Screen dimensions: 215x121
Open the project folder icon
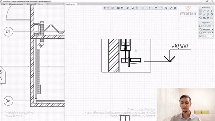tap(118, 8)
